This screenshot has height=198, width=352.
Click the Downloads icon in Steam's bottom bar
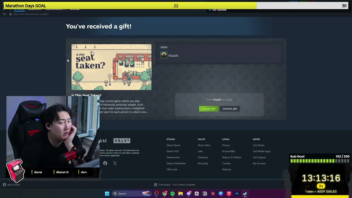tap(156, 185)
